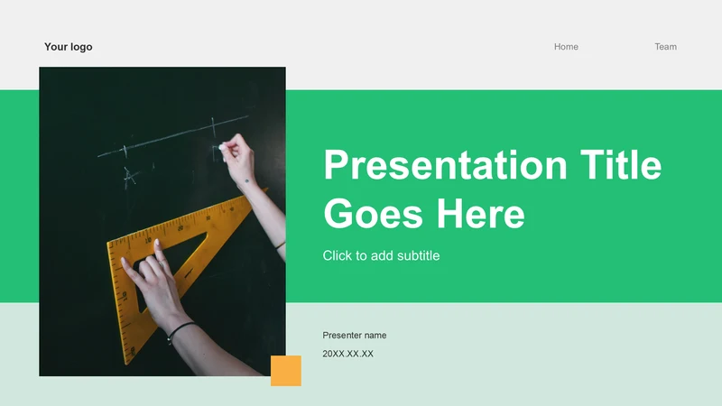Select the chalkboard and ruler photo
Image resolution: width=722 pixels, height=406 pixels.
[x=162, y=221]
